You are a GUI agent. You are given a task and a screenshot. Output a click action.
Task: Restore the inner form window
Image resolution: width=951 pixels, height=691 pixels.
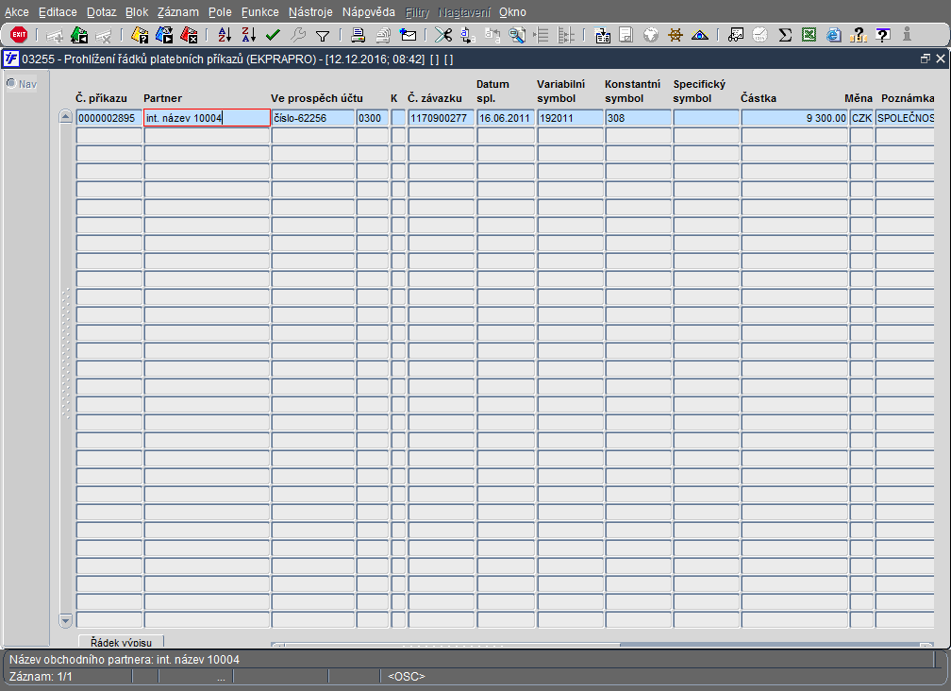(925, 59)
